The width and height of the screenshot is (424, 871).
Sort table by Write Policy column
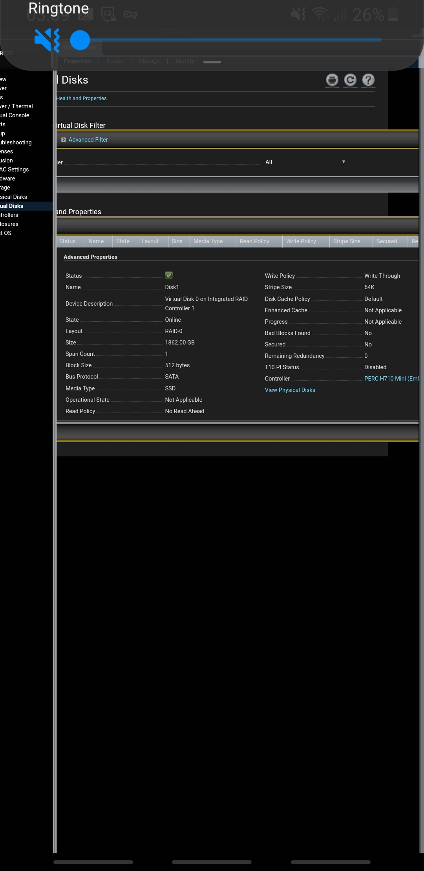point(301,241)
